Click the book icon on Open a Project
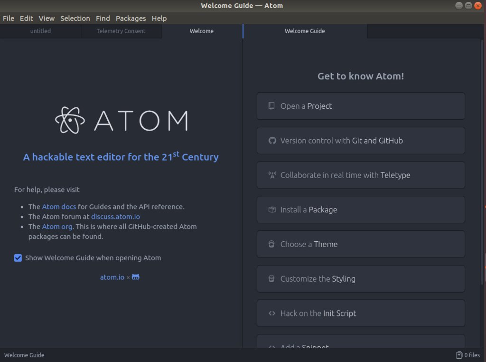This screenshot has height=362, width=486. 271,106
